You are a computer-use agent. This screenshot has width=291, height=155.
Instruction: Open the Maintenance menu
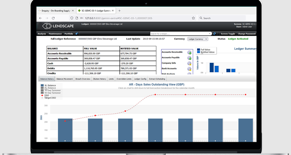pyautogui.click(x=55, y=34)
